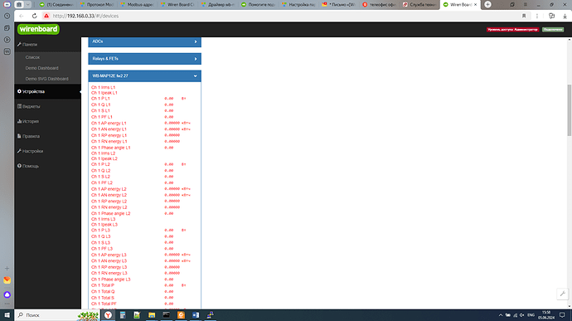Open Demo SVG Dashboard link
572x321 pixels.
click(46, 79)
